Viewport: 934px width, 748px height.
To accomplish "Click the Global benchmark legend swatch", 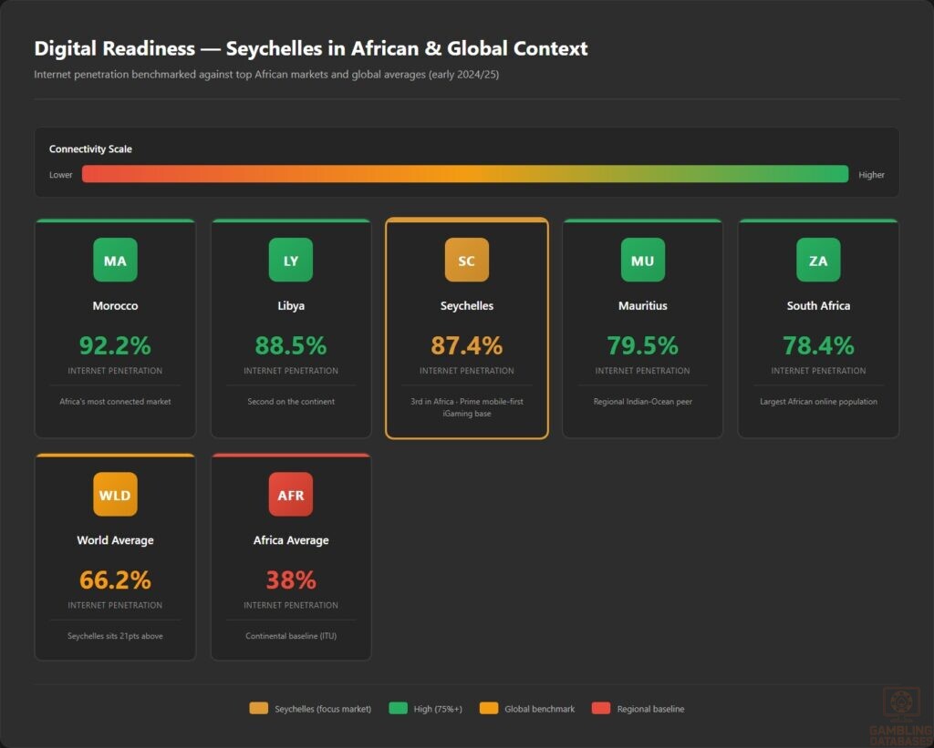I will tap(489, 708).
